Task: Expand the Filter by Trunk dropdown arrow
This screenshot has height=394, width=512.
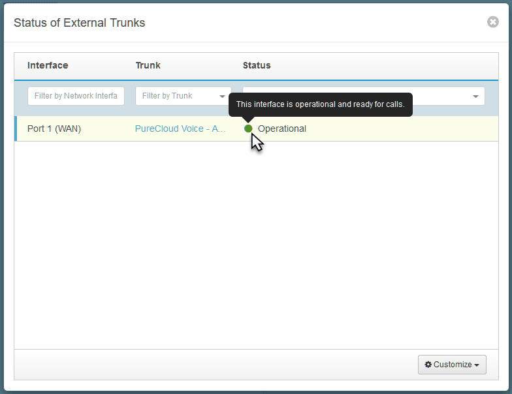Action: point(222,97)
